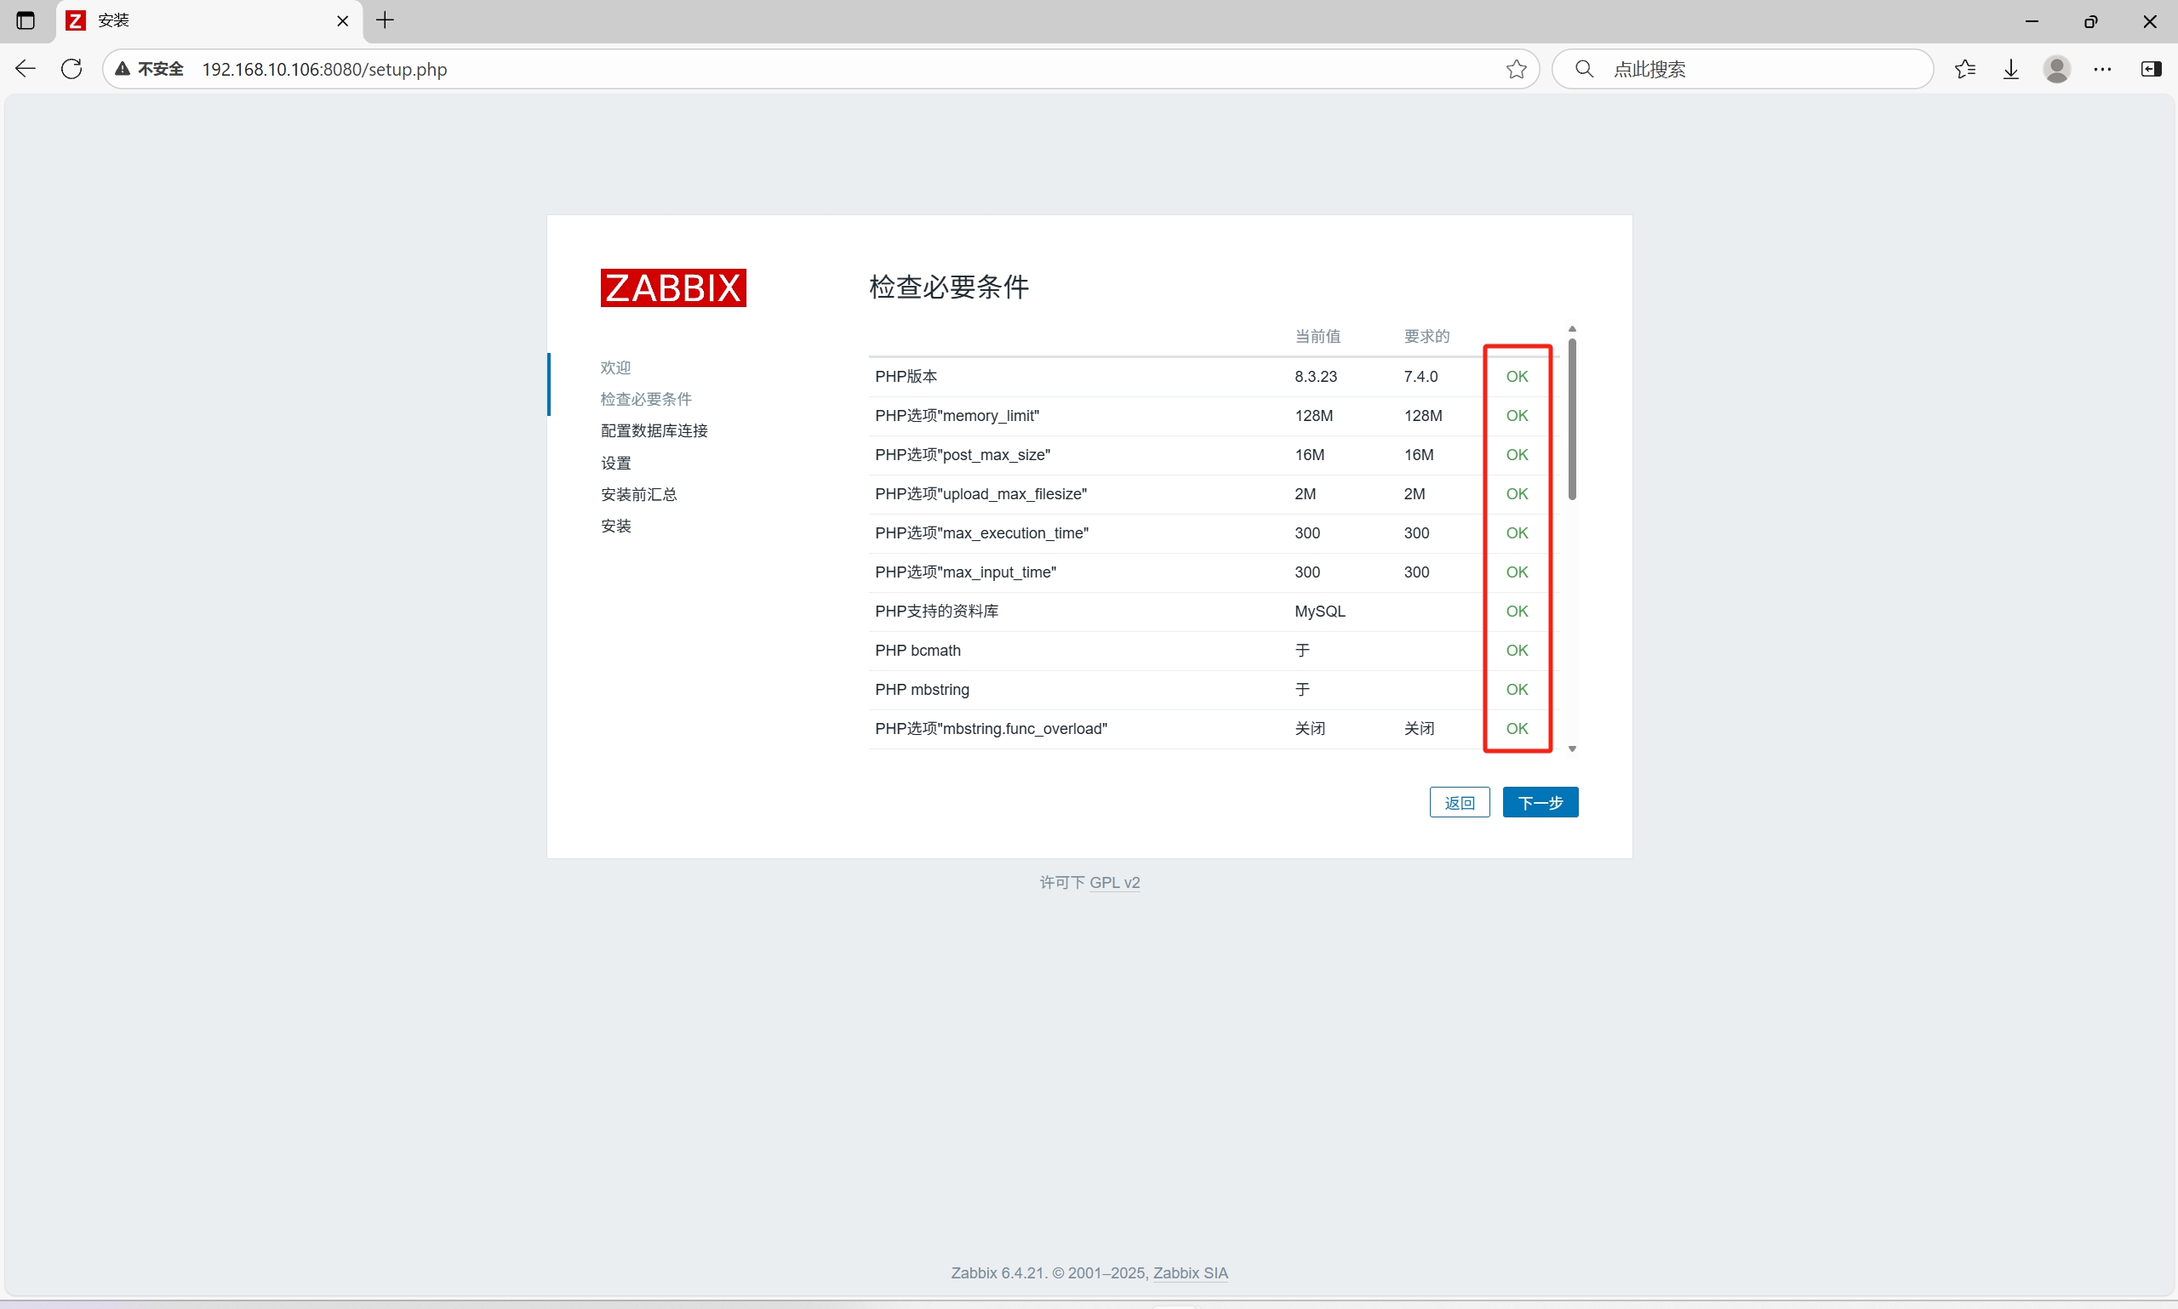Click the PHP支持的资料库 row label

pos(936,611)
